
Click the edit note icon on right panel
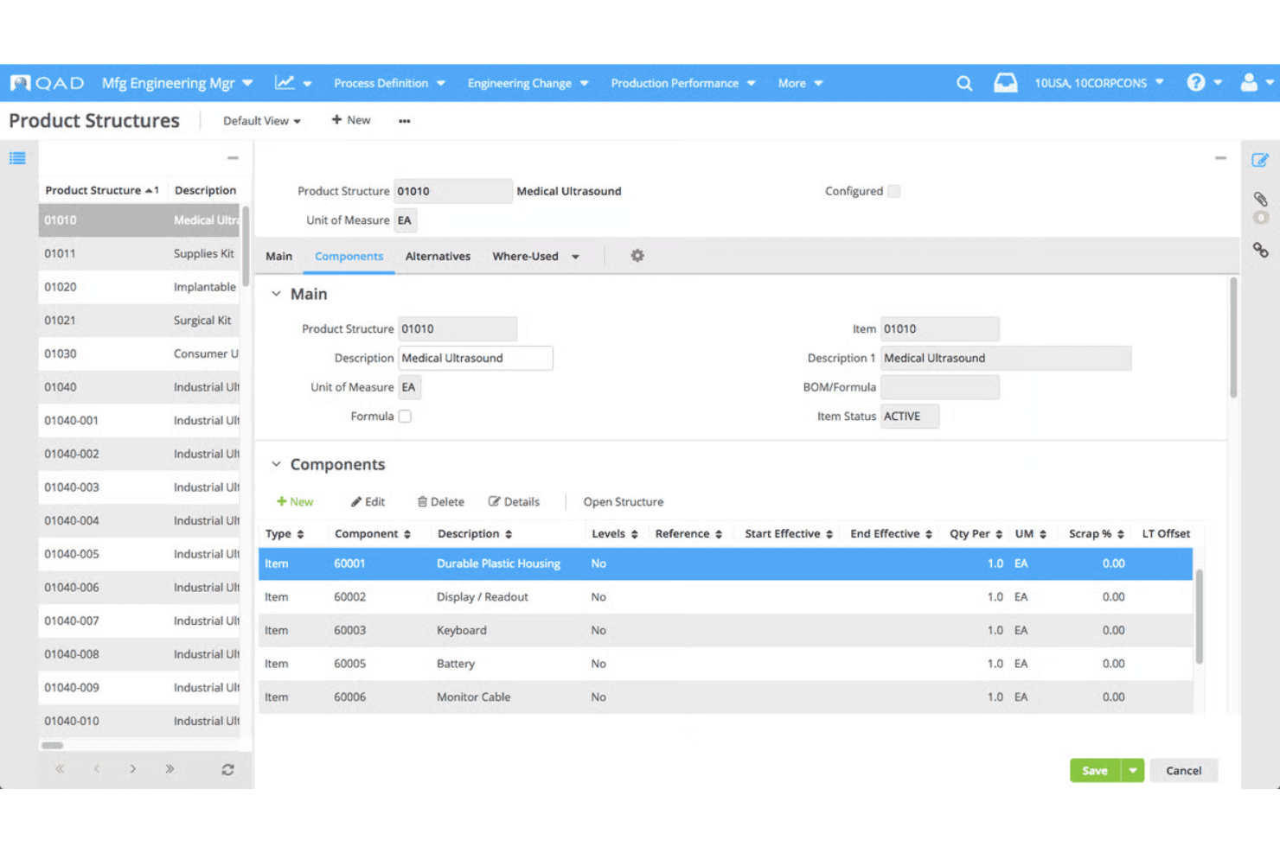[x=1260, y=160]
